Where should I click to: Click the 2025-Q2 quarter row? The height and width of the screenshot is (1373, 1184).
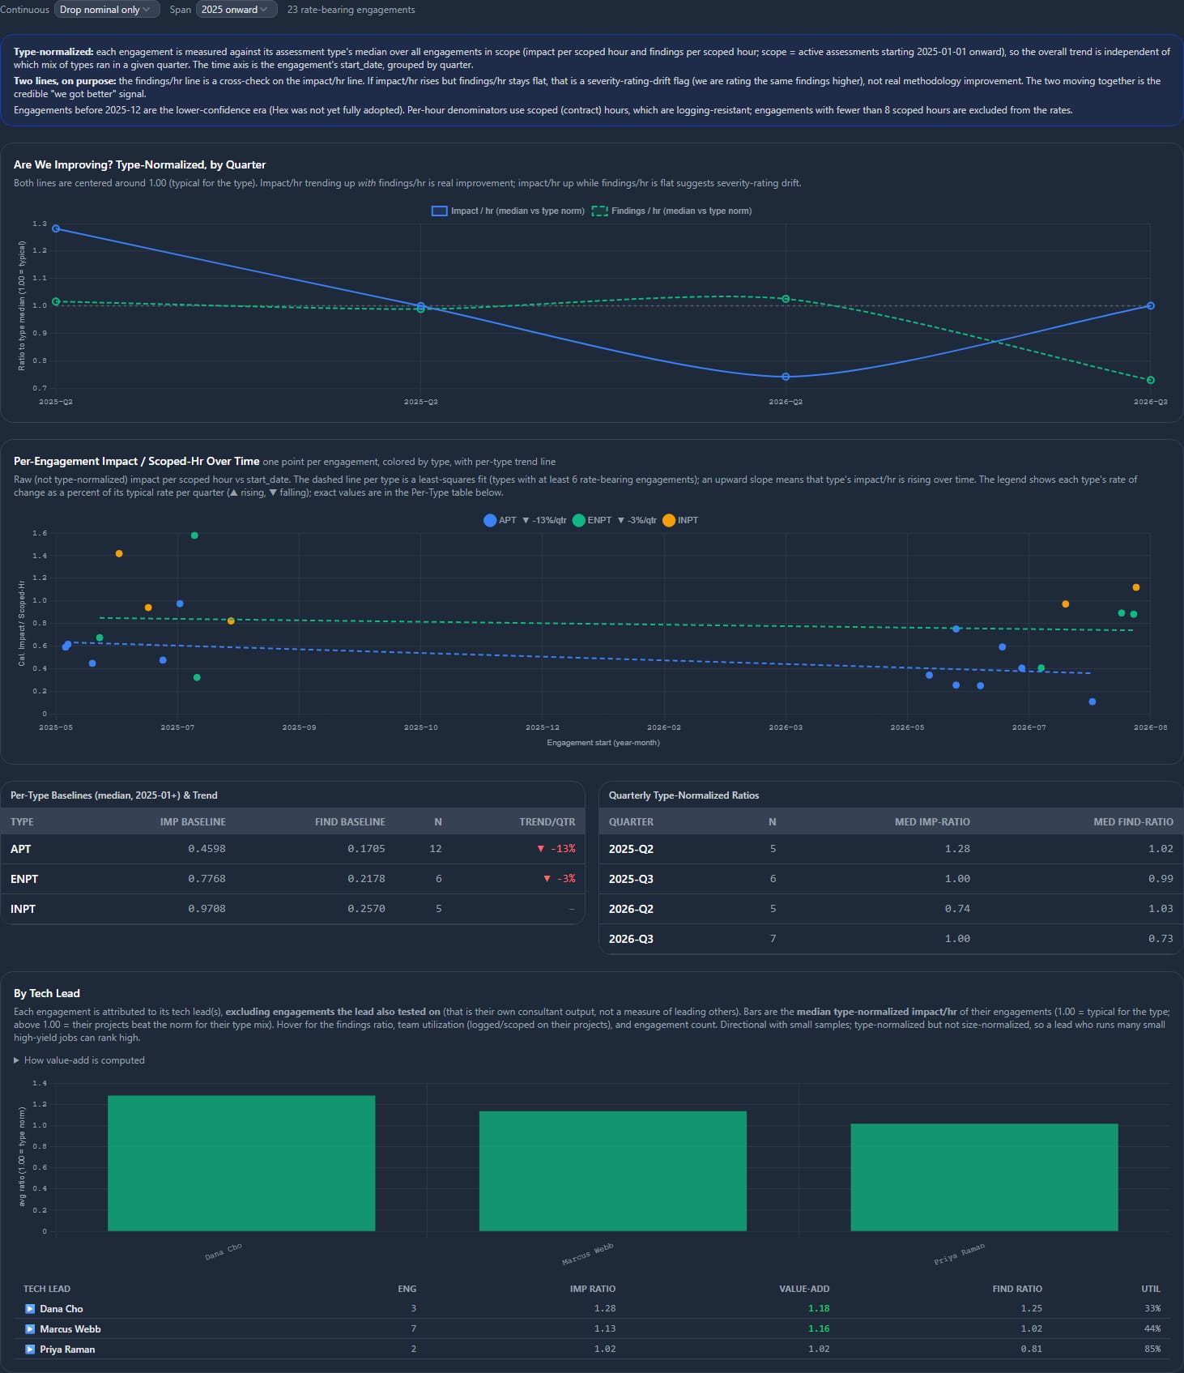891,849
